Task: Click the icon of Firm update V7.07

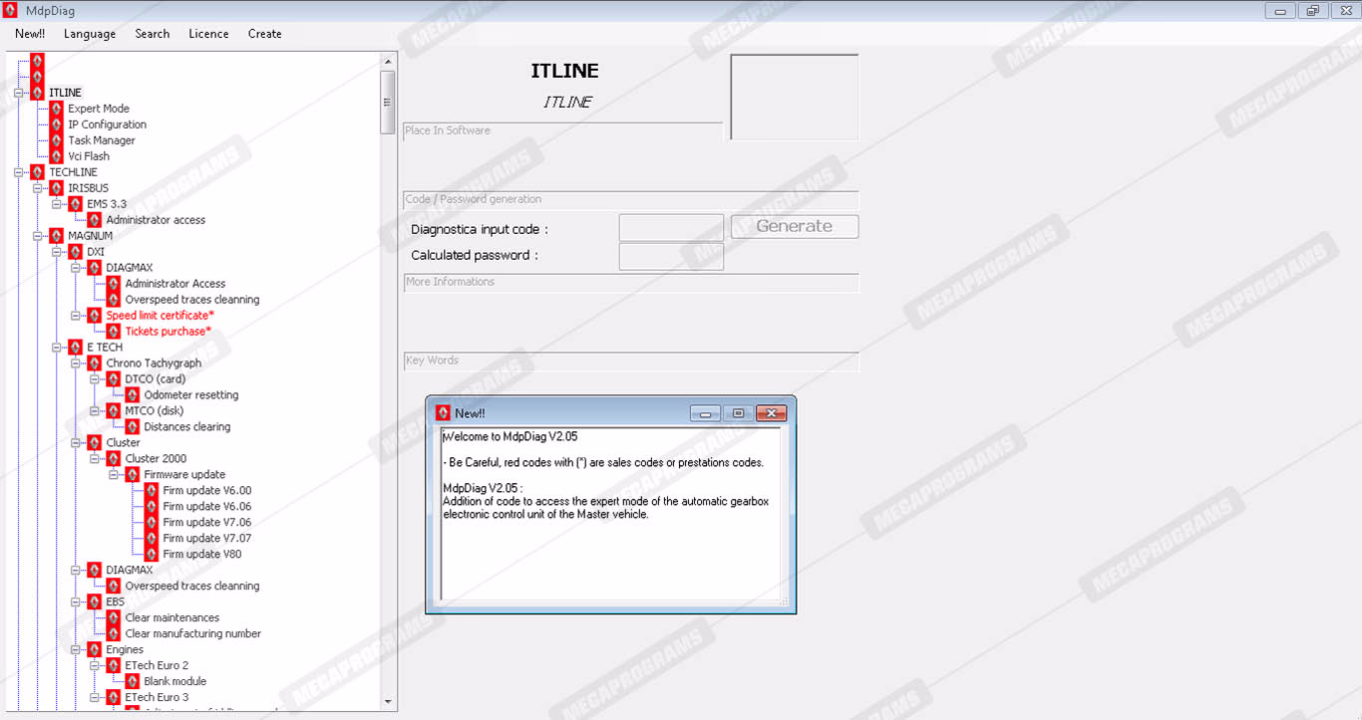Action: coord(152,539)
